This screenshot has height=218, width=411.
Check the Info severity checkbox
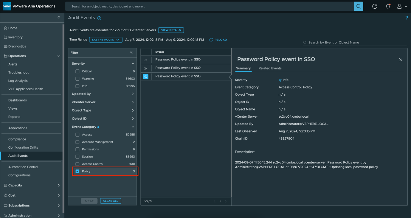tap(77, 86)
